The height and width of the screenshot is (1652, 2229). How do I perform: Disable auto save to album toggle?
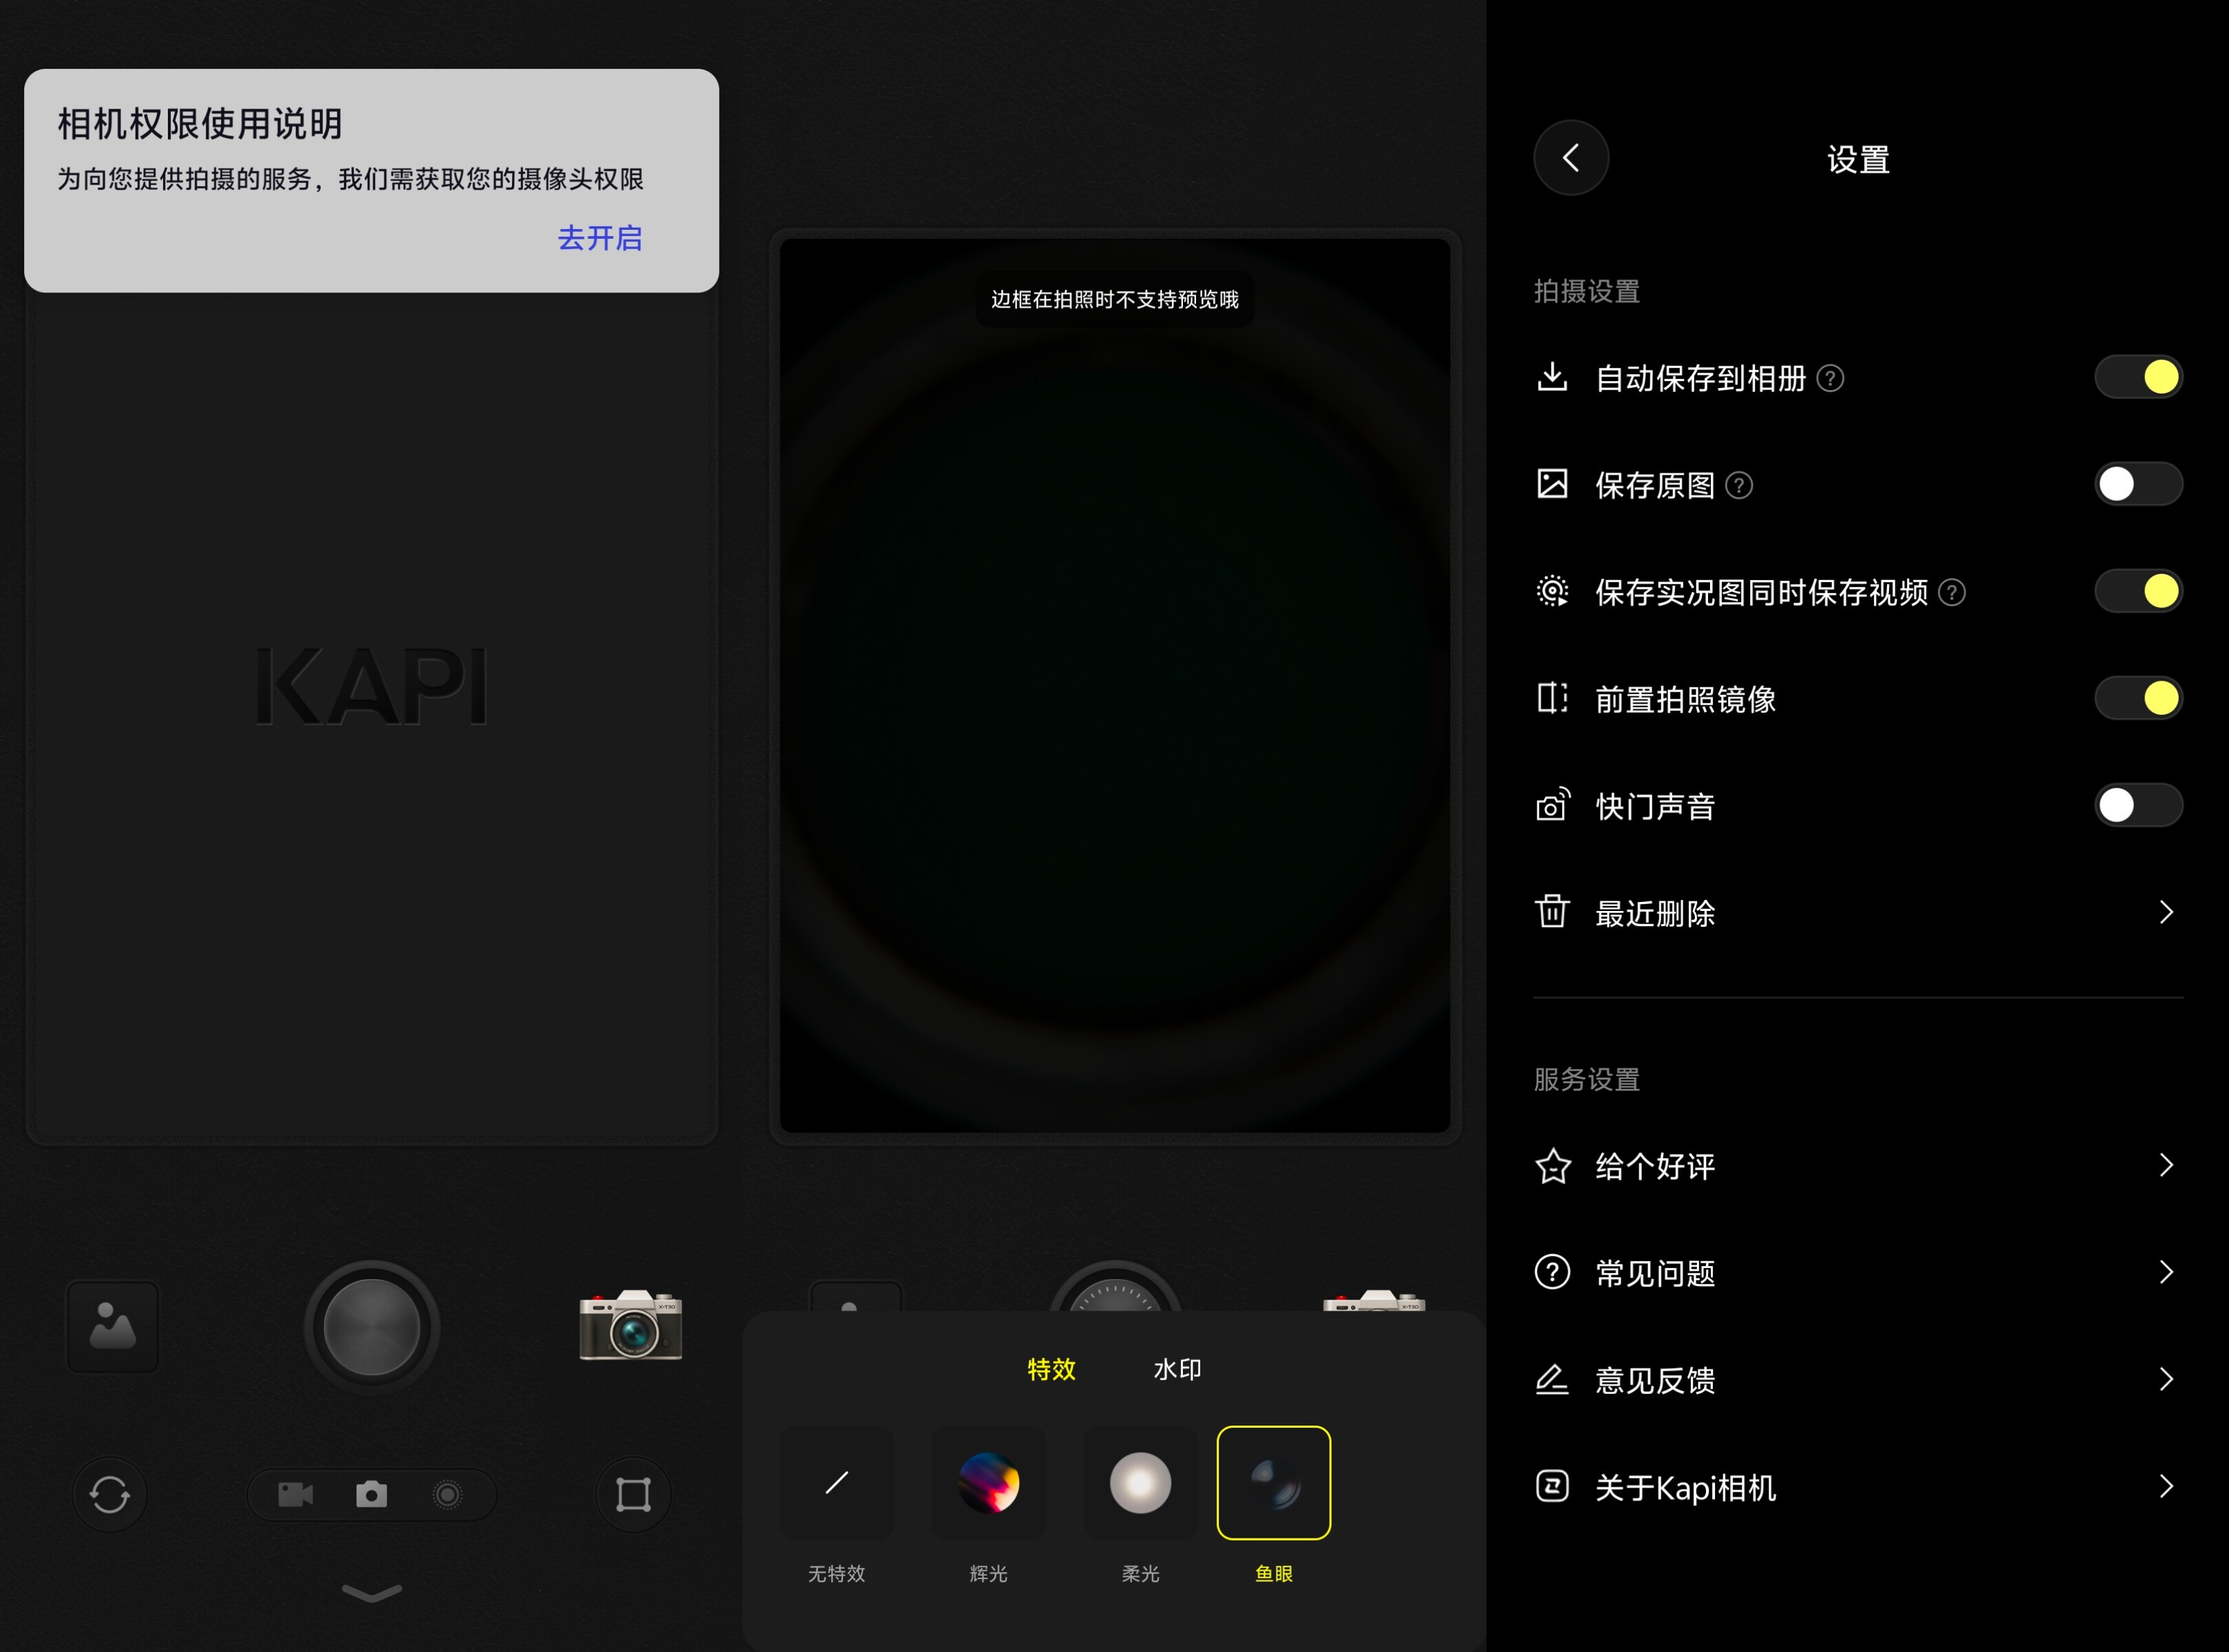click(2138, 377)
